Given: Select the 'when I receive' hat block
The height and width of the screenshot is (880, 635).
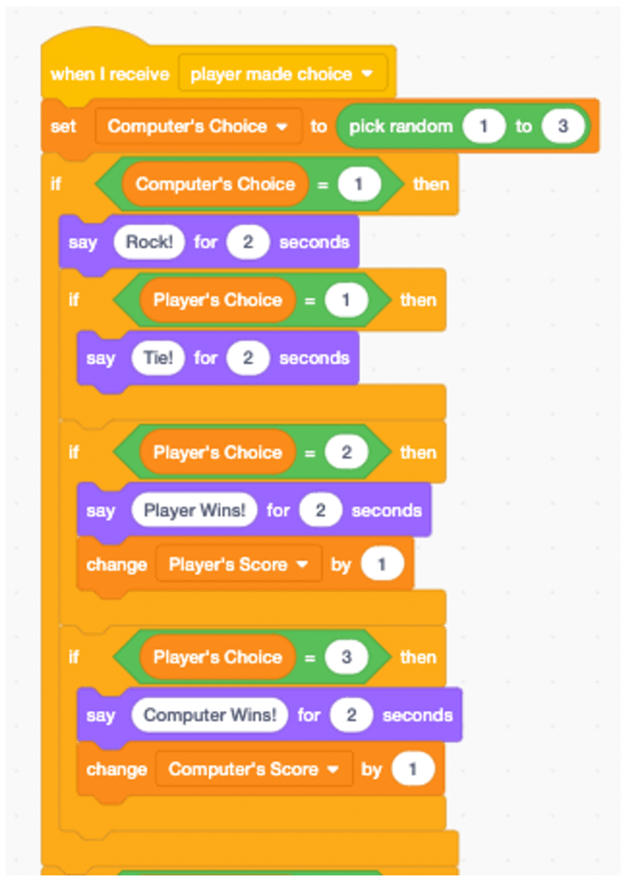Looking at the screenshot, I should coord(109,72).
